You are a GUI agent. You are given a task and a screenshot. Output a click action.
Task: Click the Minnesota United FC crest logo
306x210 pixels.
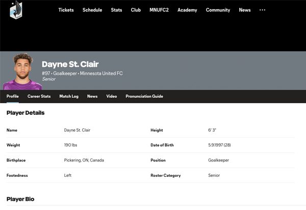click(x=16, y=10)
